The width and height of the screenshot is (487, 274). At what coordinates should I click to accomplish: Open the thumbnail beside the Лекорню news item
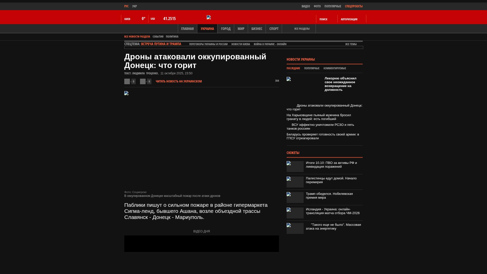click(289, 79)
